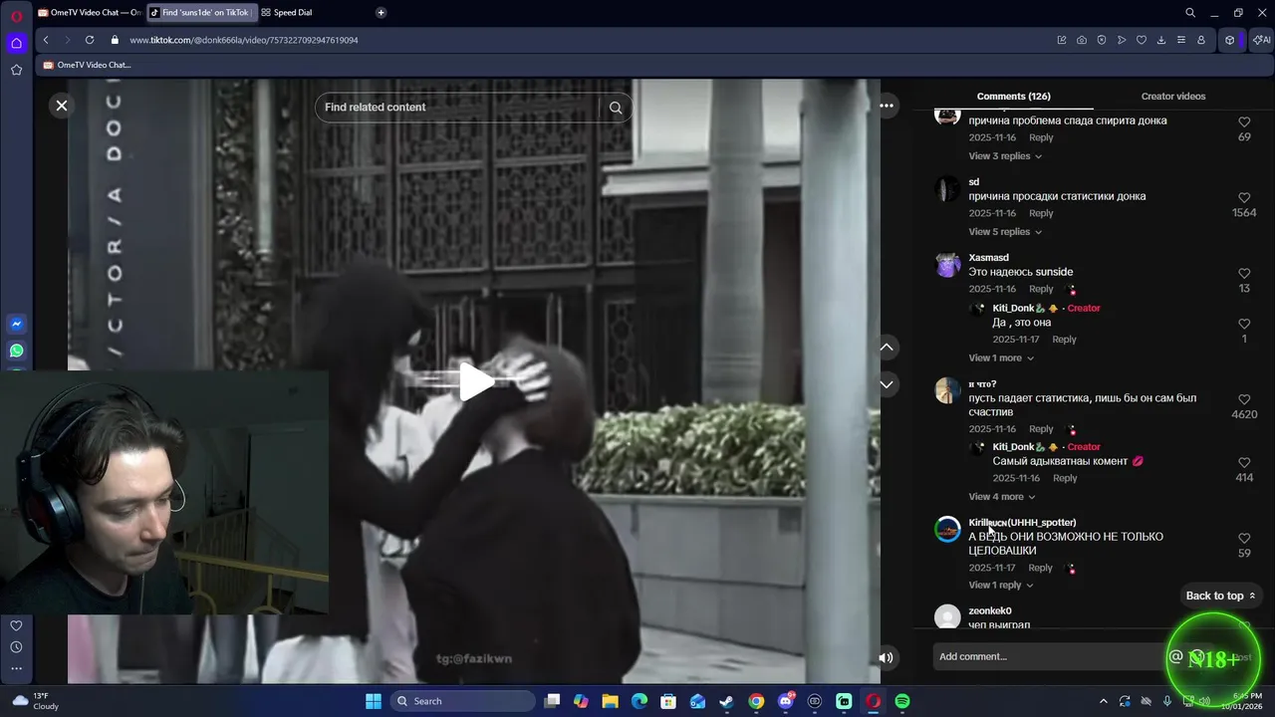
Task: Select the Find 'suns1de' on TikTok tab
Action: pyautogui.click(x=201, y=13)
